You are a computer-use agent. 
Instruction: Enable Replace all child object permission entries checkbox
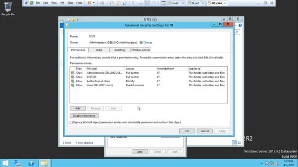coord(71,122)
